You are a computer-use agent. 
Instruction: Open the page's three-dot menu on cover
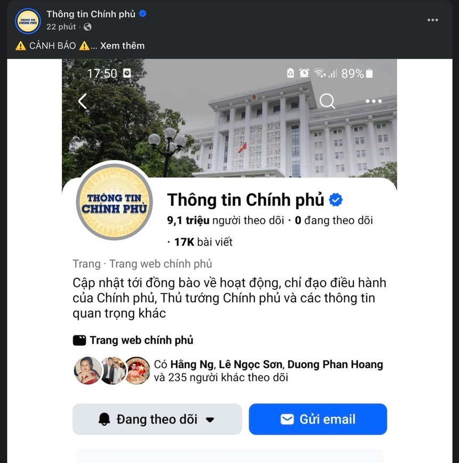pyautogui.click(x=374, y=101)
